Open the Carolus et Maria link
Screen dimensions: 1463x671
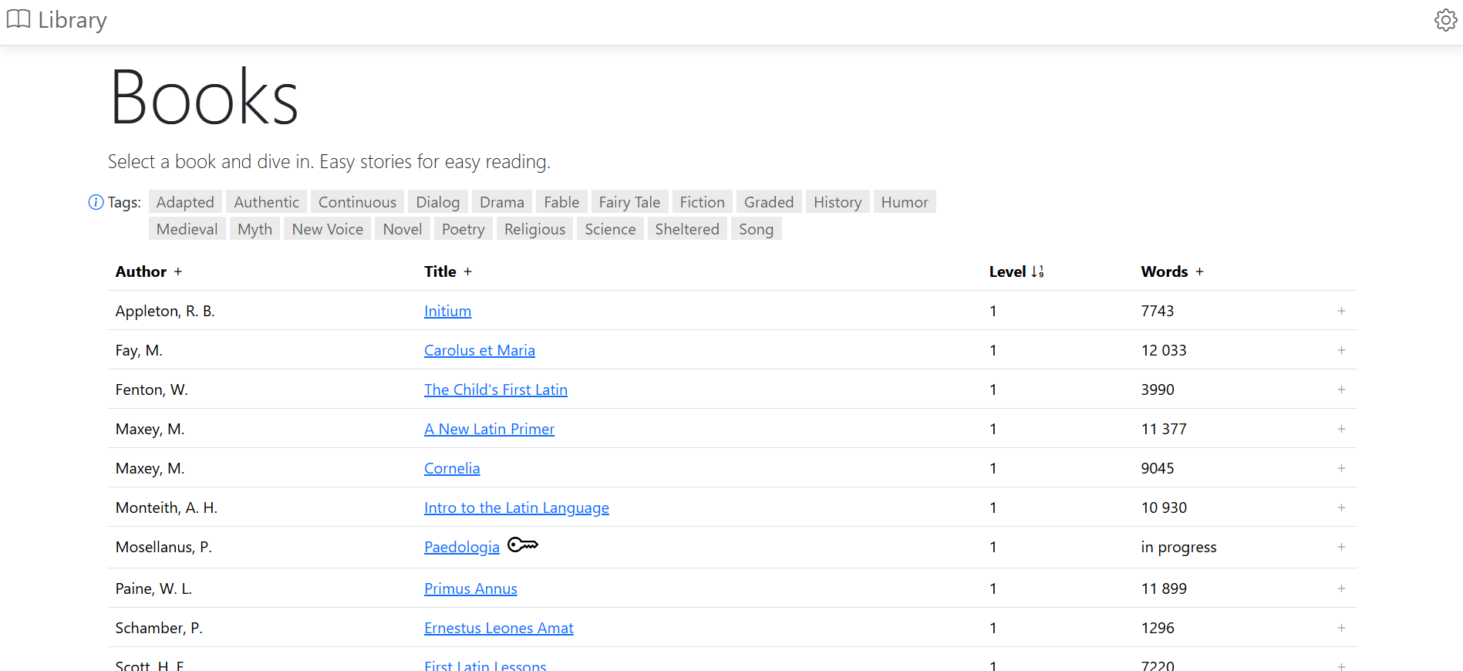[480, 350]
